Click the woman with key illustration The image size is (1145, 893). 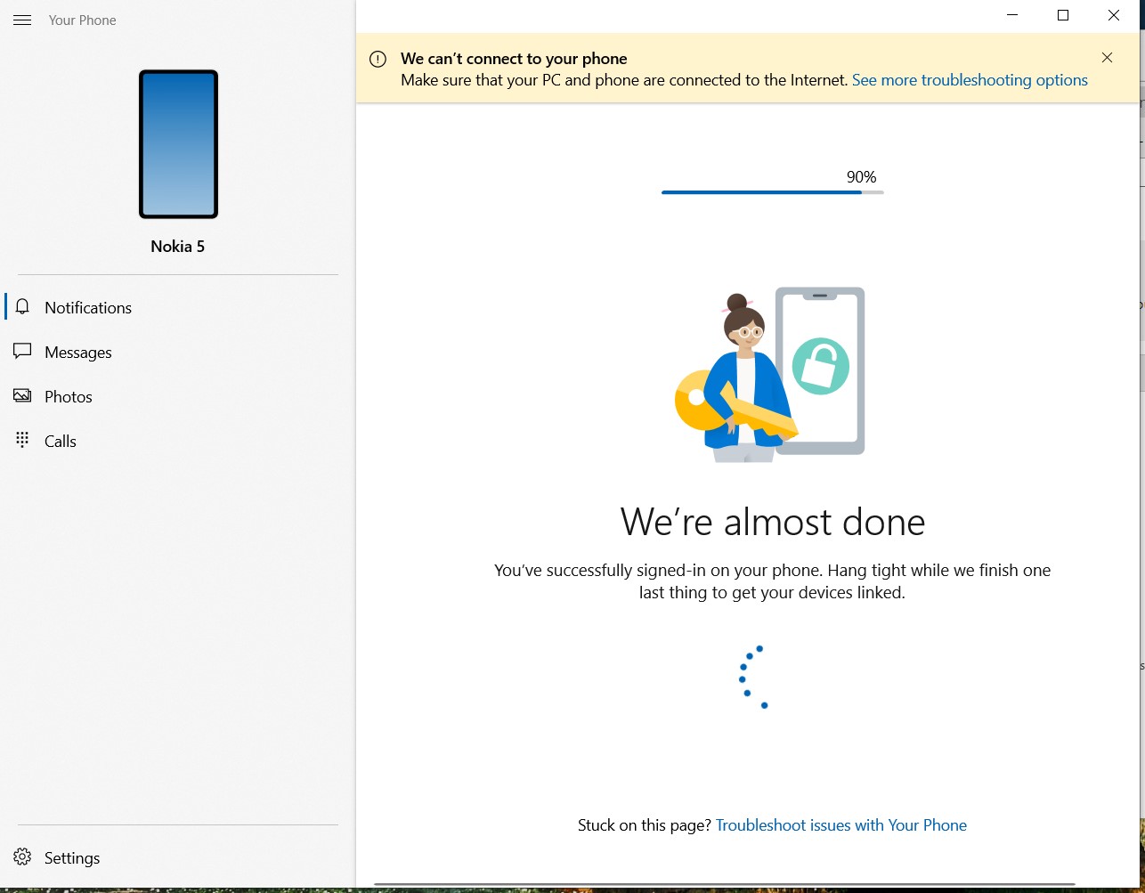pyautogui.click(x=770, y=375)
